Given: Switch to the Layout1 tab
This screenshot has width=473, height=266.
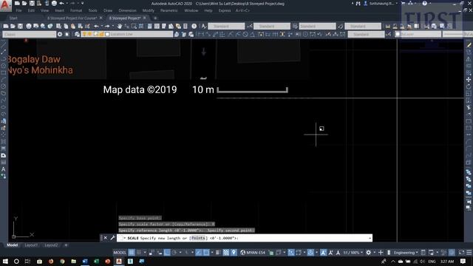Looking at the screenshot, I should point(31,245).
